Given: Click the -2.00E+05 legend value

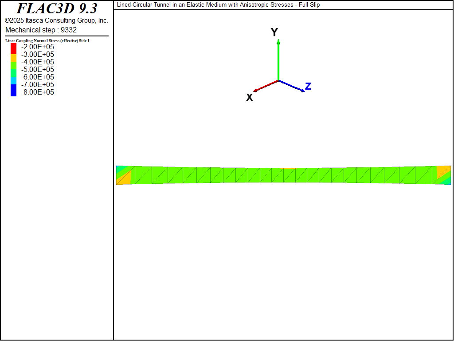Looking at the screenshot, I should [x=38, y=47].
